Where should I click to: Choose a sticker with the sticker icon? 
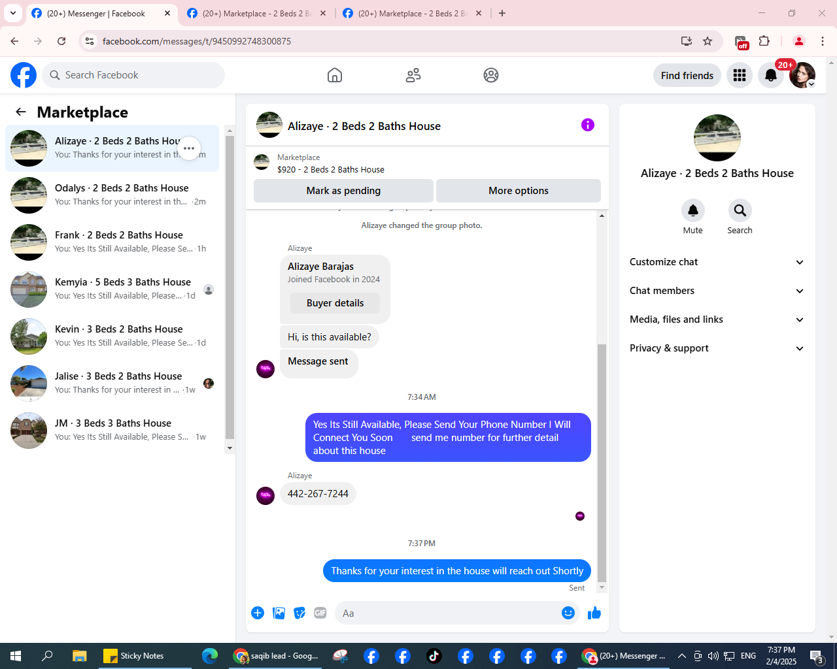coord(299,613)
